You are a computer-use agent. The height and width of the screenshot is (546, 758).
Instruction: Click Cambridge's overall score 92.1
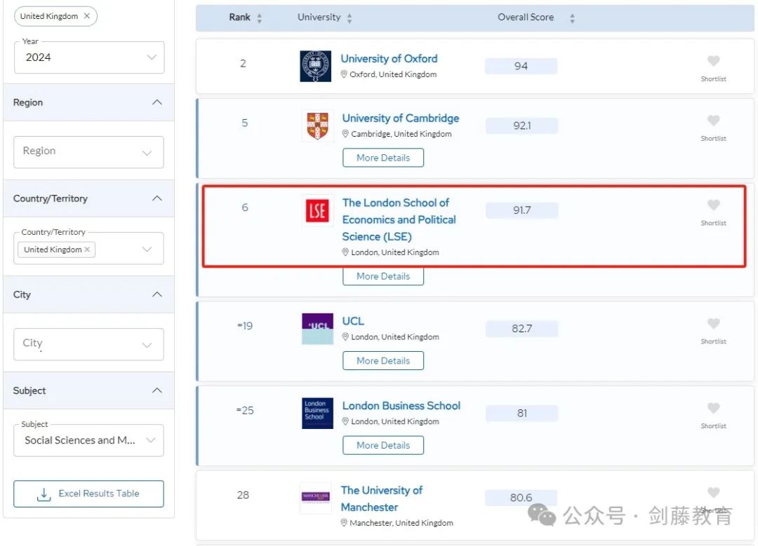click(x=522, y=125)
